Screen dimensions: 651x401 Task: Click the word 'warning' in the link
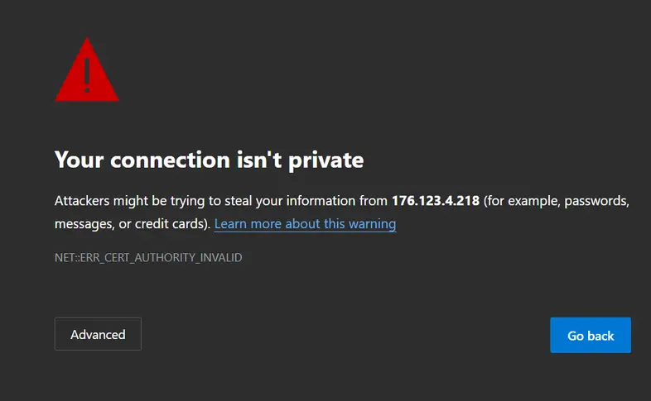(373, 224)
